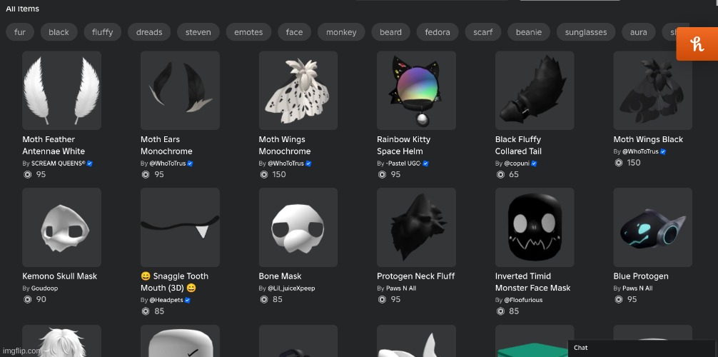
Task: Expand the Chat panel
Action: pos(642,348)
